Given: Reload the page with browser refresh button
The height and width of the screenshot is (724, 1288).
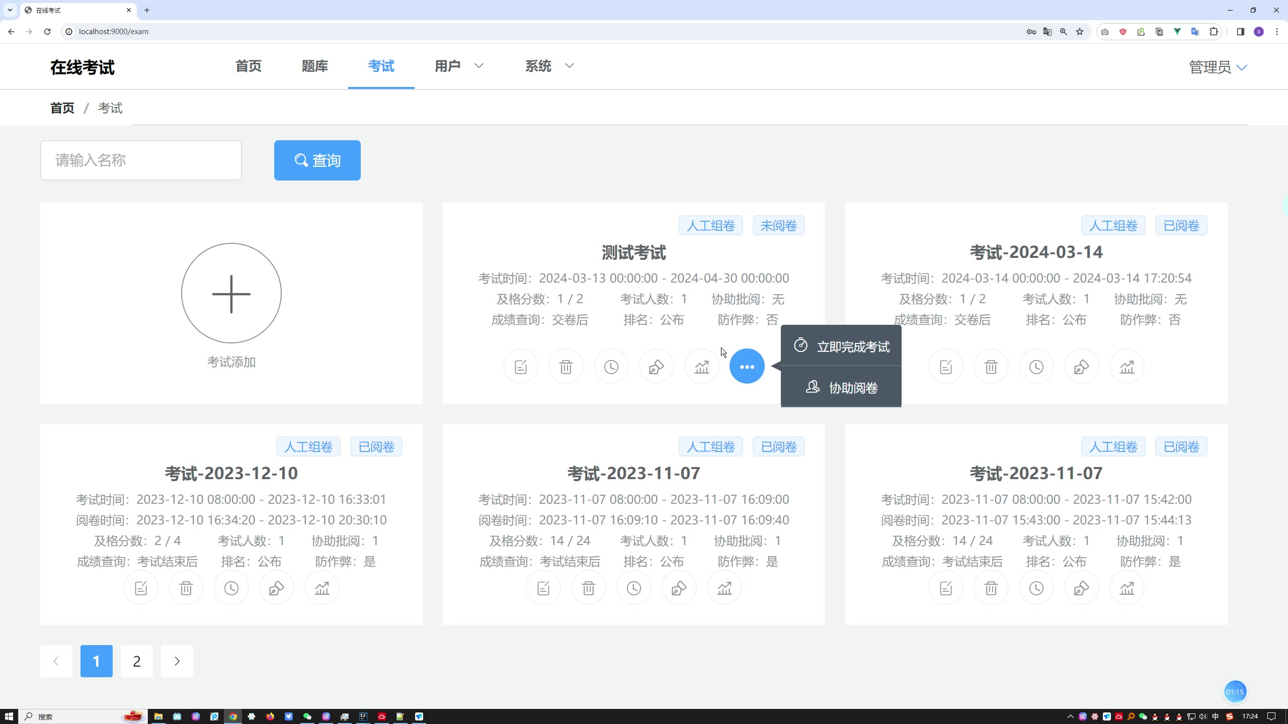Looking at the screenshot, I should tap(47, 31).
